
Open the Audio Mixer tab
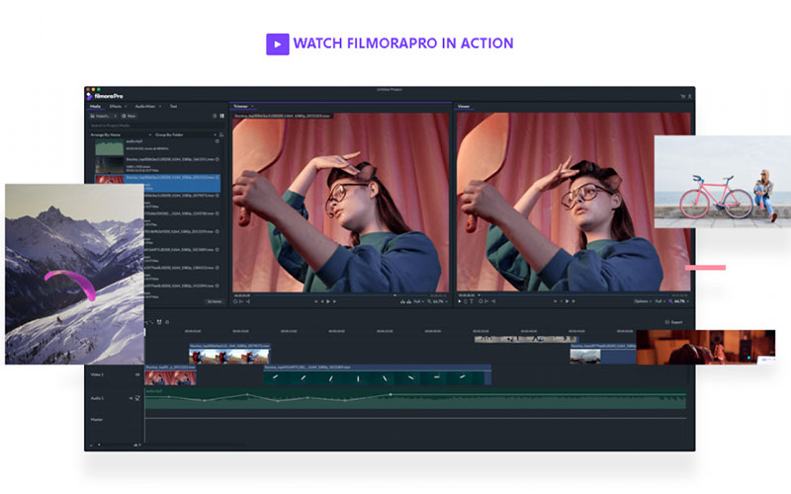(x=144, y=107)
